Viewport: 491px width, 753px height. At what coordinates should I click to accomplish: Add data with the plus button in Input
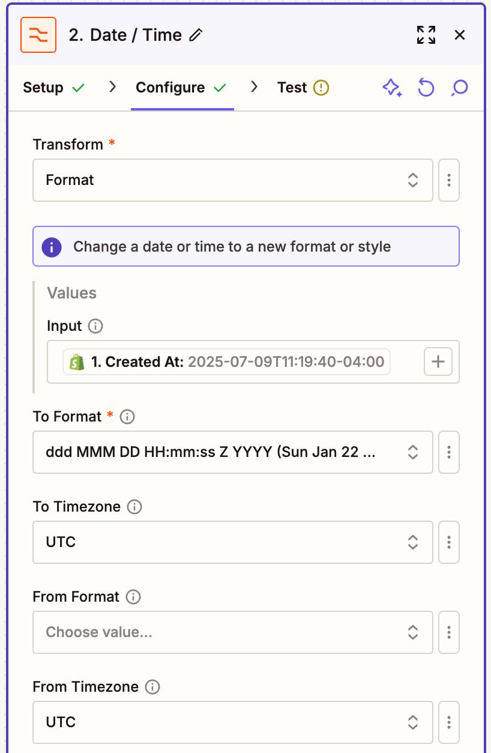tap(438, 361)
